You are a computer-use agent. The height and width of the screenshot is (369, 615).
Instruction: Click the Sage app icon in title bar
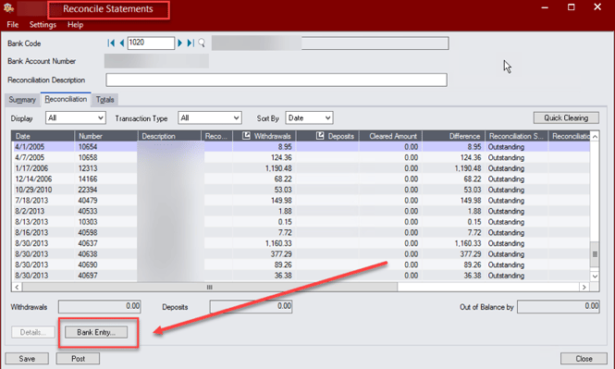pos(8,7)
